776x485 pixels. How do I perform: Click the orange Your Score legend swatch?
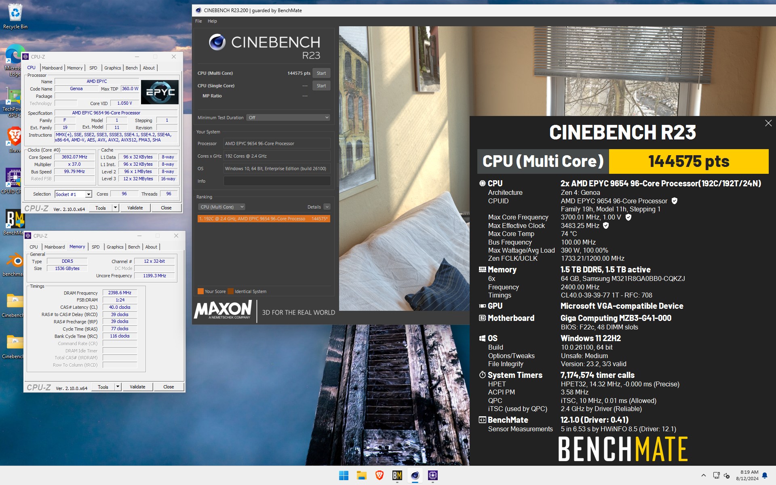(200, 291)
